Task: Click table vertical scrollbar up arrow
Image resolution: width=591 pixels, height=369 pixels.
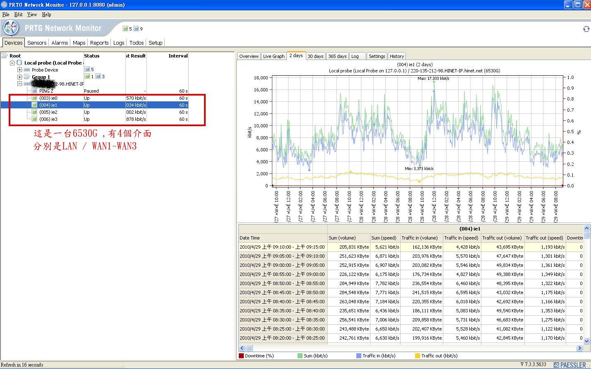Action: [x=586, y=228]
